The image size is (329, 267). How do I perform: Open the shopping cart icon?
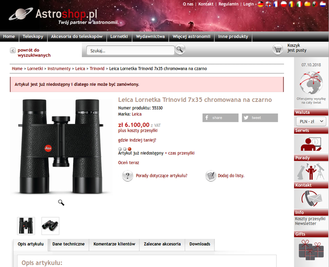(278, 50)
